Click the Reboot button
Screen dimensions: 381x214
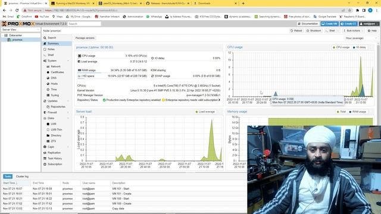tap(296, 31)
